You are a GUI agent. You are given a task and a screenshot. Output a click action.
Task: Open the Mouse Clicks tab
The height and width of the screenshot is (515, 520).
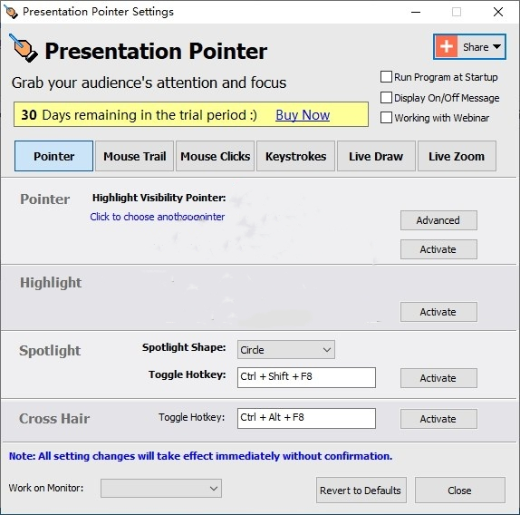215,156
